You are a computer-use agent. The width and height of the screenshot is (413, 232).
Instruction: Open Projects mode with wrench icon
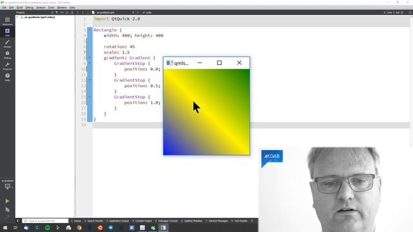click(7, 66)
